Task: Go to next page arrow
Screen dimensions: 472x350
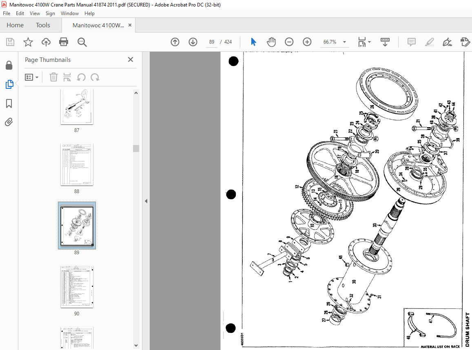Action: (193, 42)
